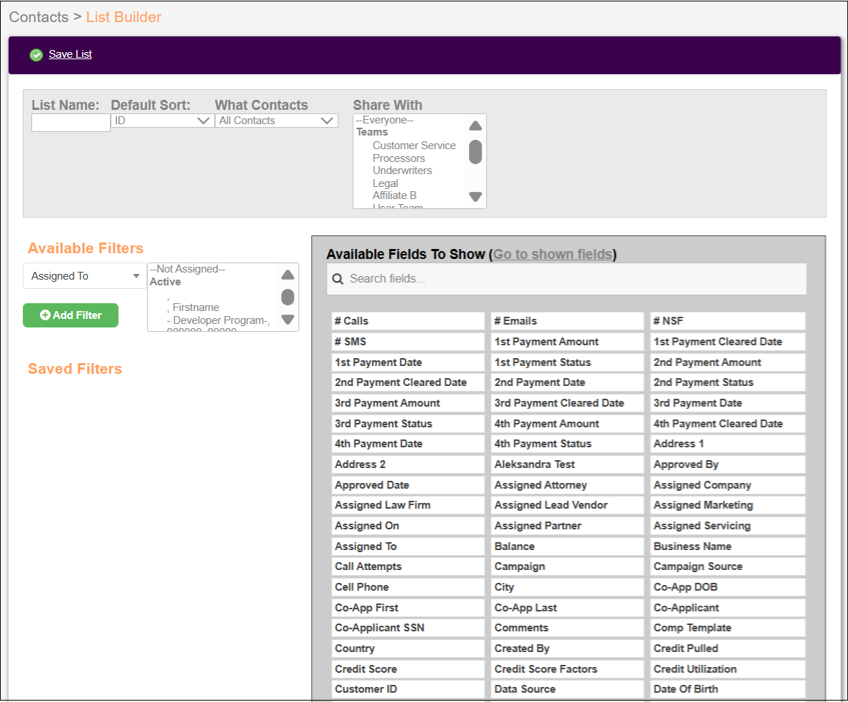Add the 2nd Payment Status field
848x702 pixels.
coord(727,382)
